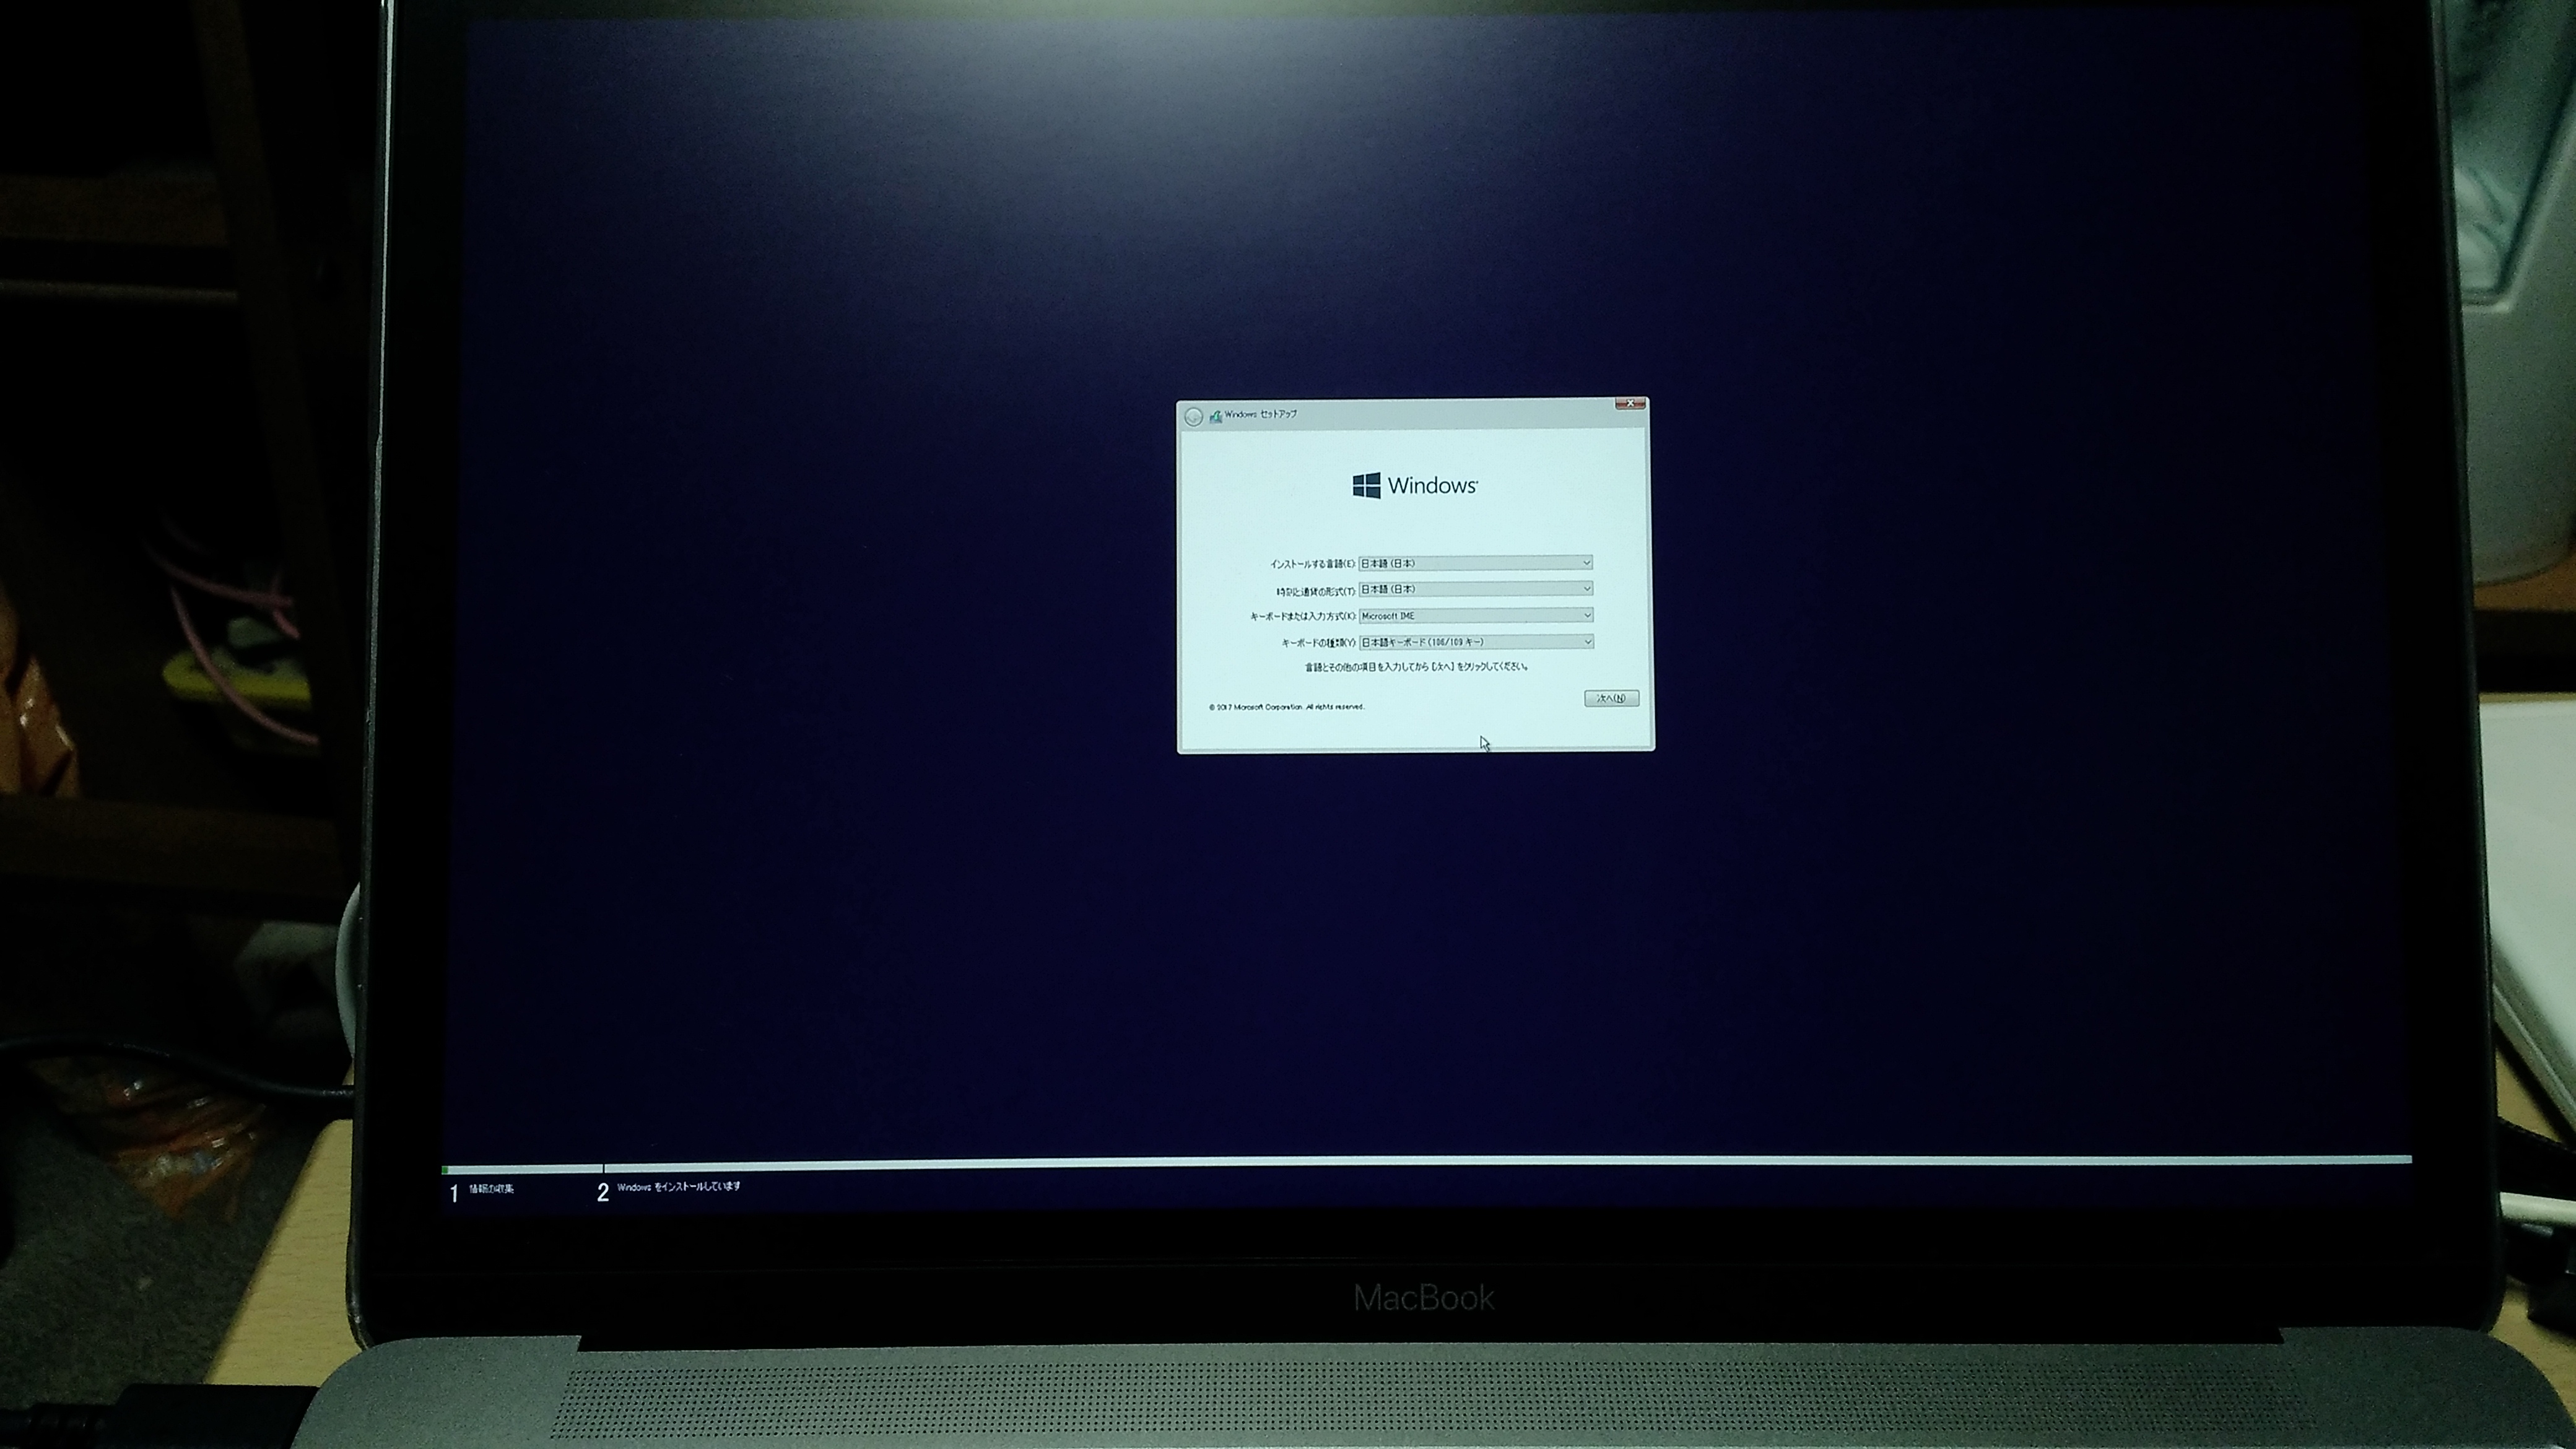This screenshot has width=2576, height=1449.
Task: Click the 次へ(N) button
Action: tap(1611, 698)
